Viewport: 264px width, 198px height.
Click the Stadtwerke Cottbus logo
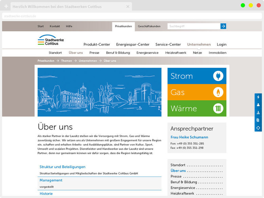coord(51,40)
